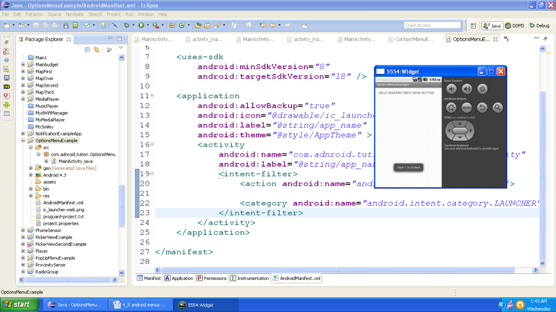
Task: Click the New Java Package icon
Action: [x=172, y=25]
